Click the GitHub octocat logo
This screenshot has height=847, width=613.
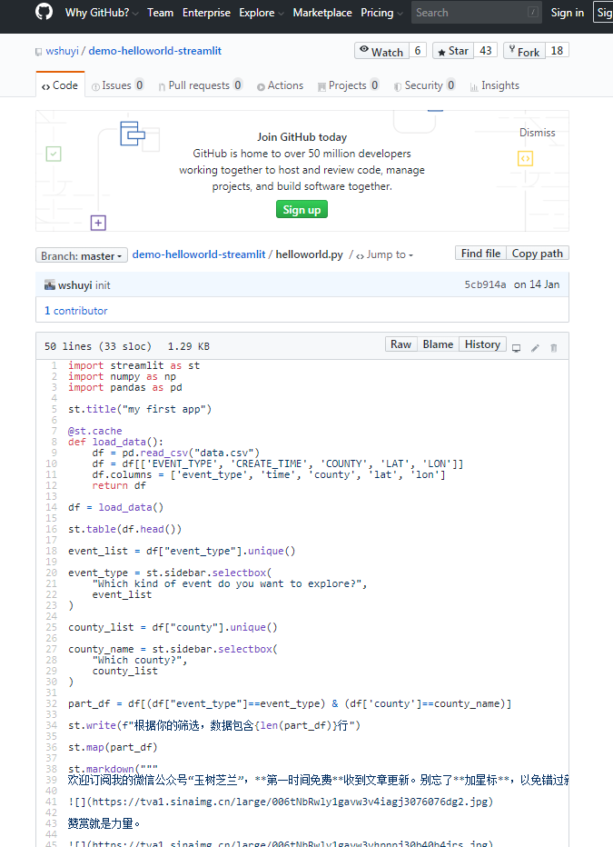(44, 12)
